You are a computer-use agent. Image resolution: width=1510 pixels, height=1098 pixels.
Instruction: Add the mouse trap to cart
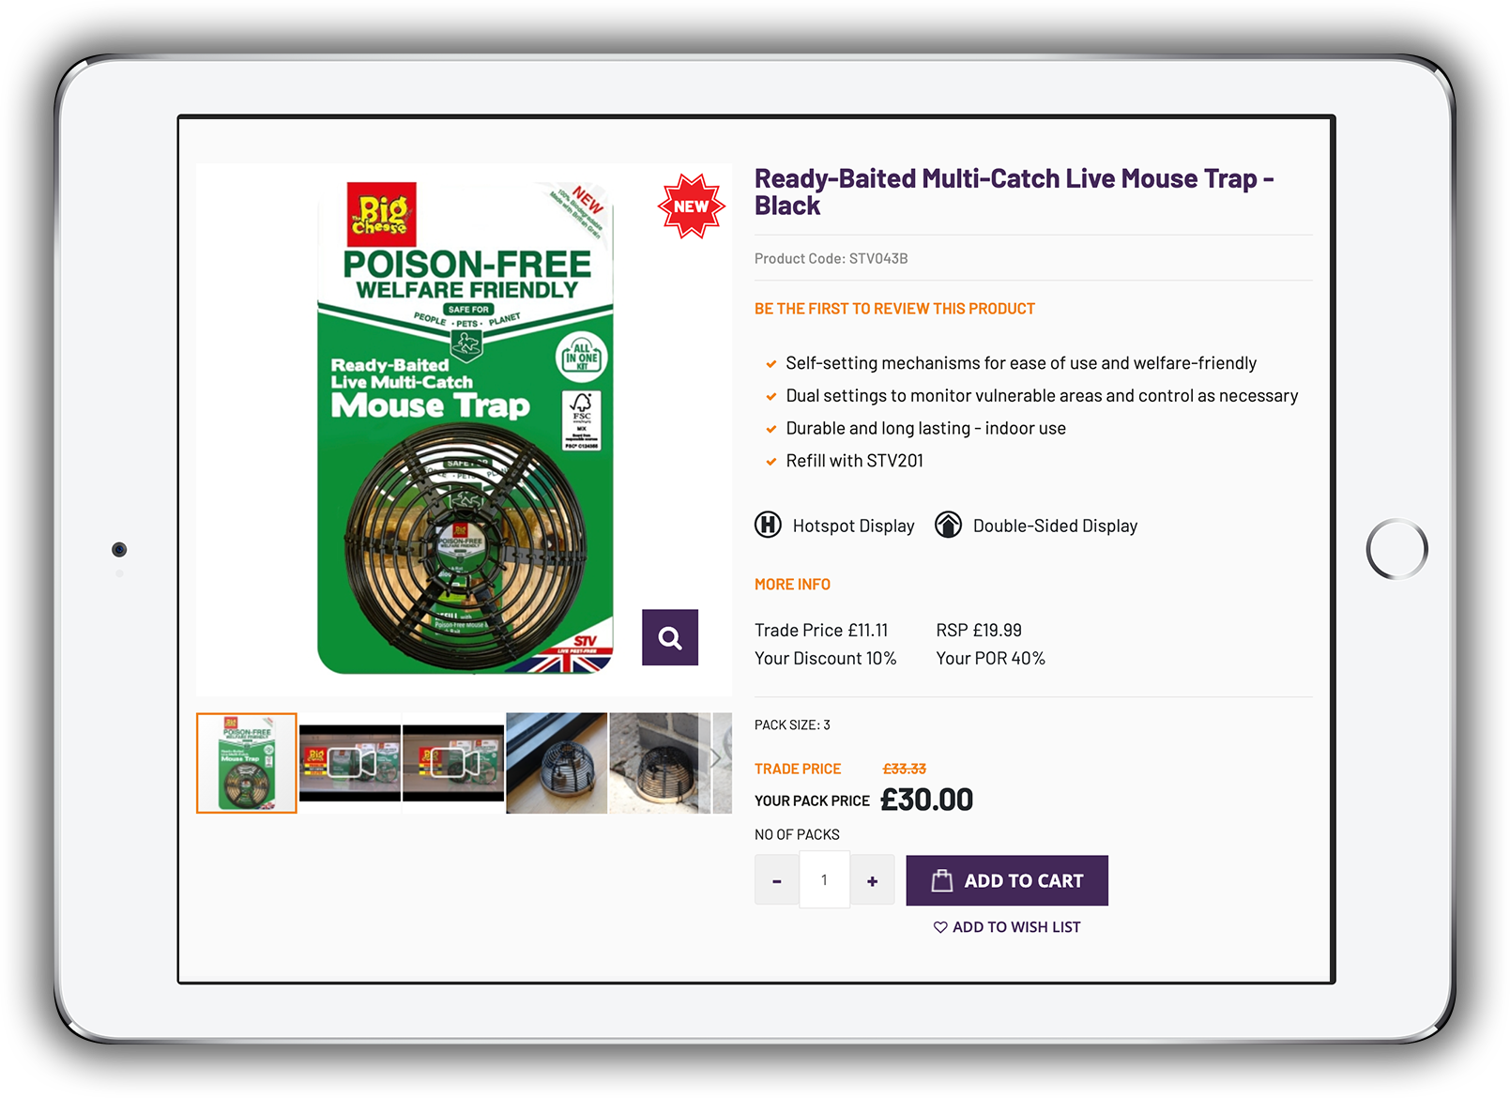1007,880
